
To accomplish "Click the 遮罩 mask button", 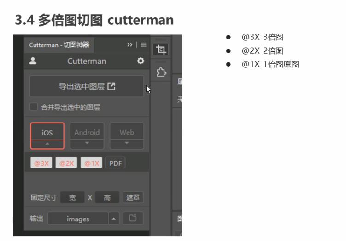I will [x=133, y=197].
